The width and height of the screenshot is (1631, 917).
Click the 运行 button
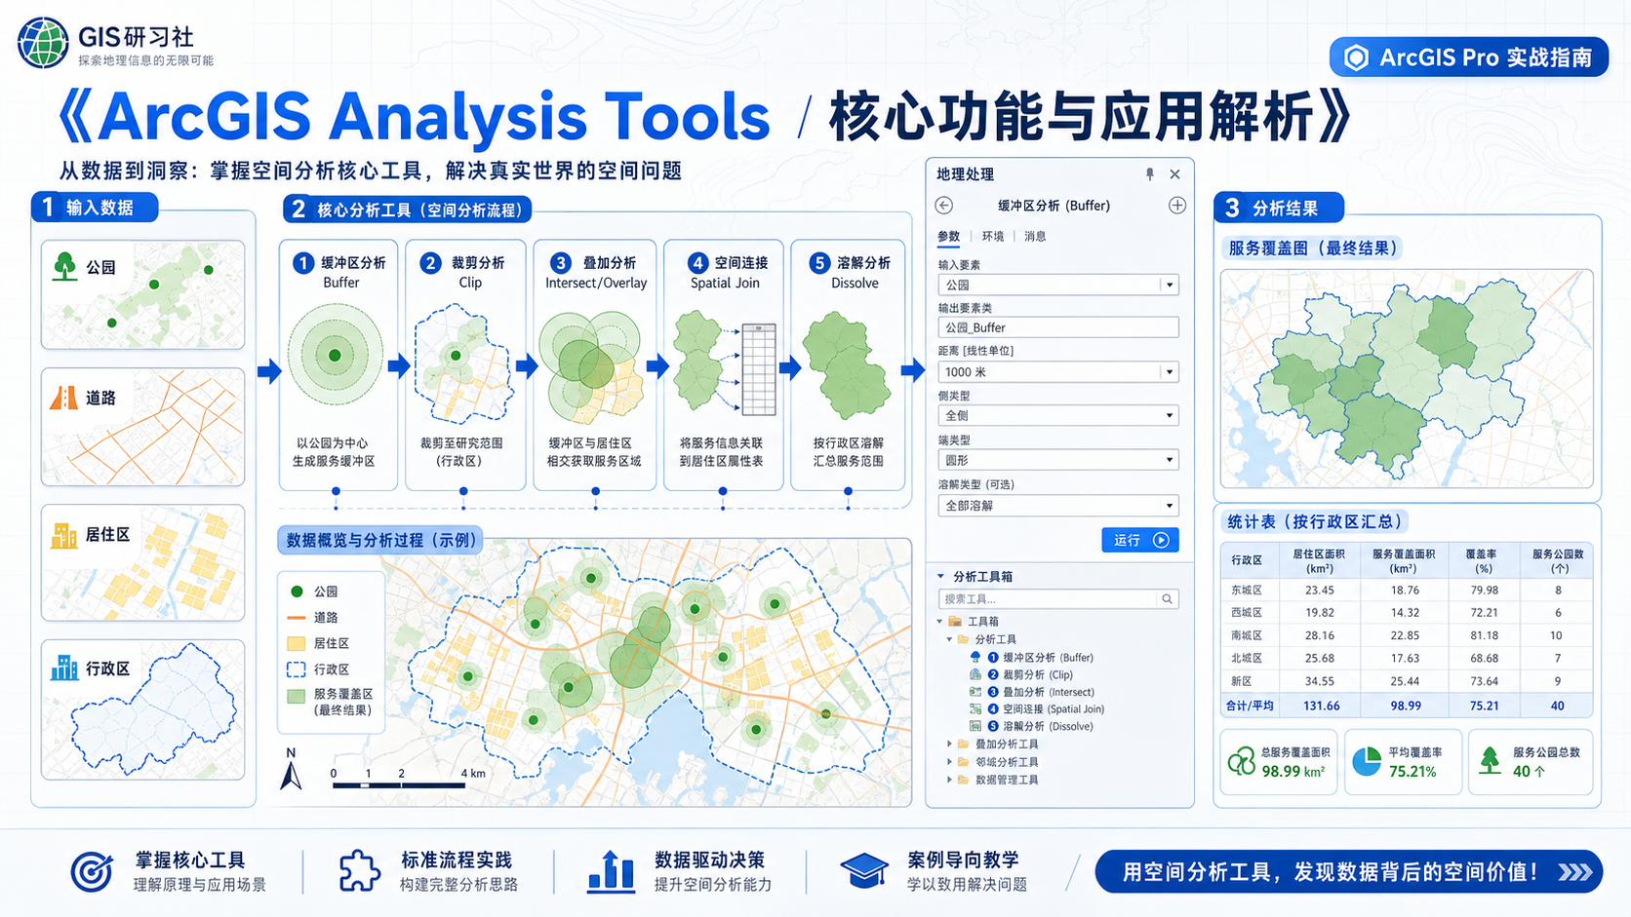click(1140, 540)
